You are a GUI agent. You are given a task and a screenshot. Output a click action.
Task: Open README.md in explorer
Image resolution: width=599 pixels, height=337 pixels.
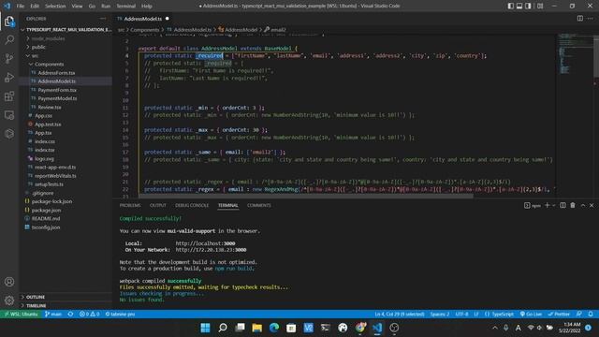46,218
